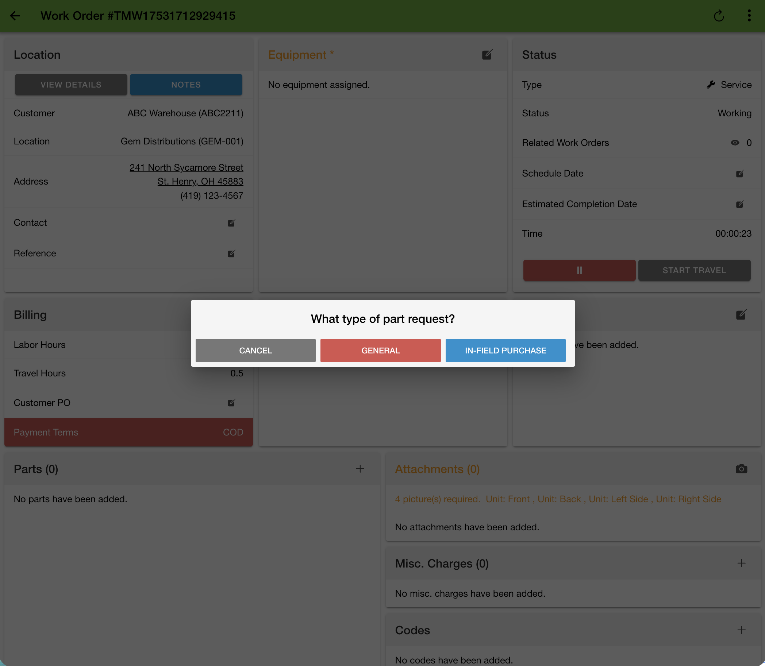Add a code with plus icon

(x=741, y=630)
